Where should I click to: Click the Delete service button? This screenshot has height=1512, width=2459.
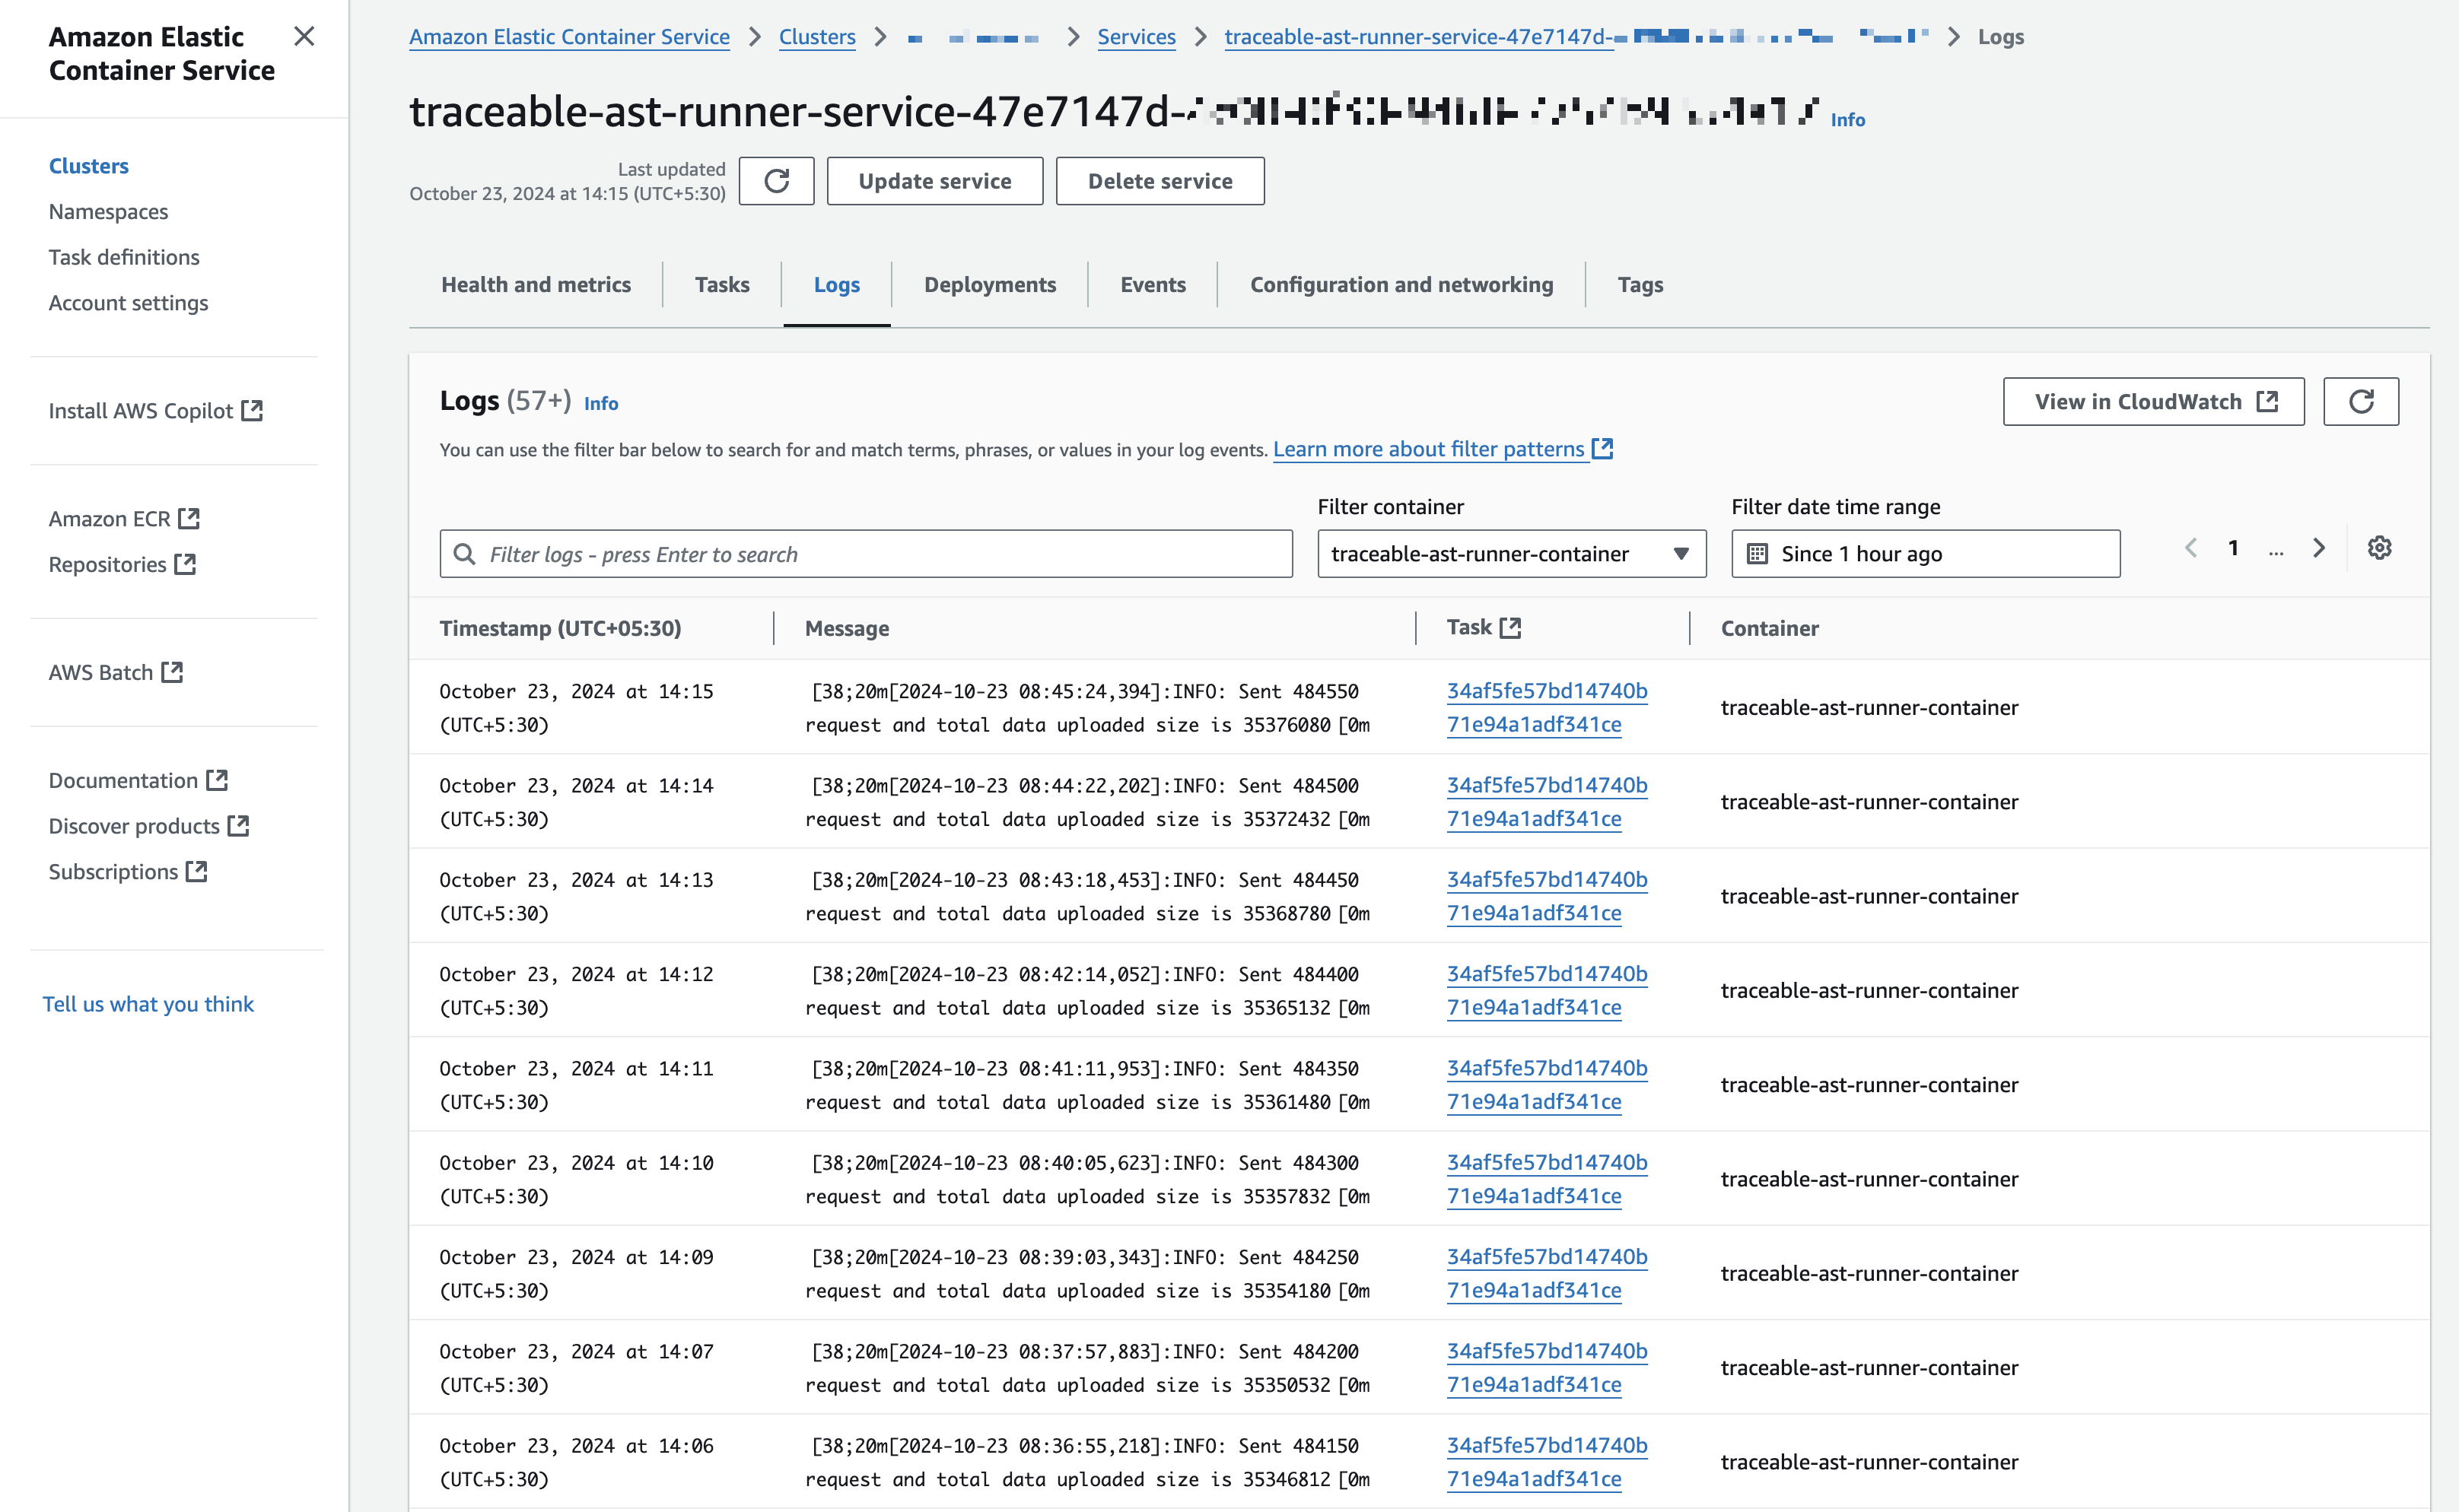coord(1160,179)
